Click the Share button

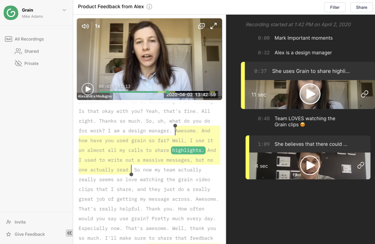click(x=362, y=8)
